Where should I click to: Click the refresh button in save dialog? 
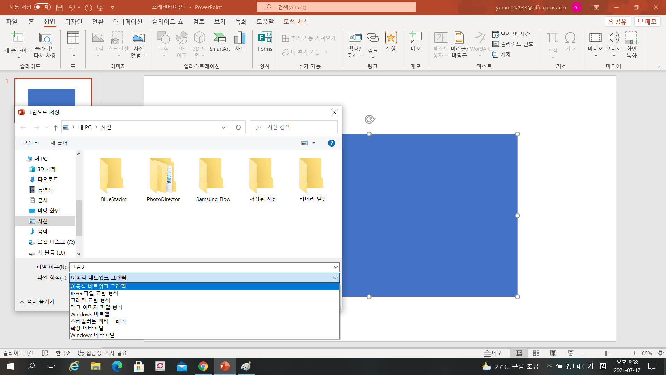pos(238,127)
